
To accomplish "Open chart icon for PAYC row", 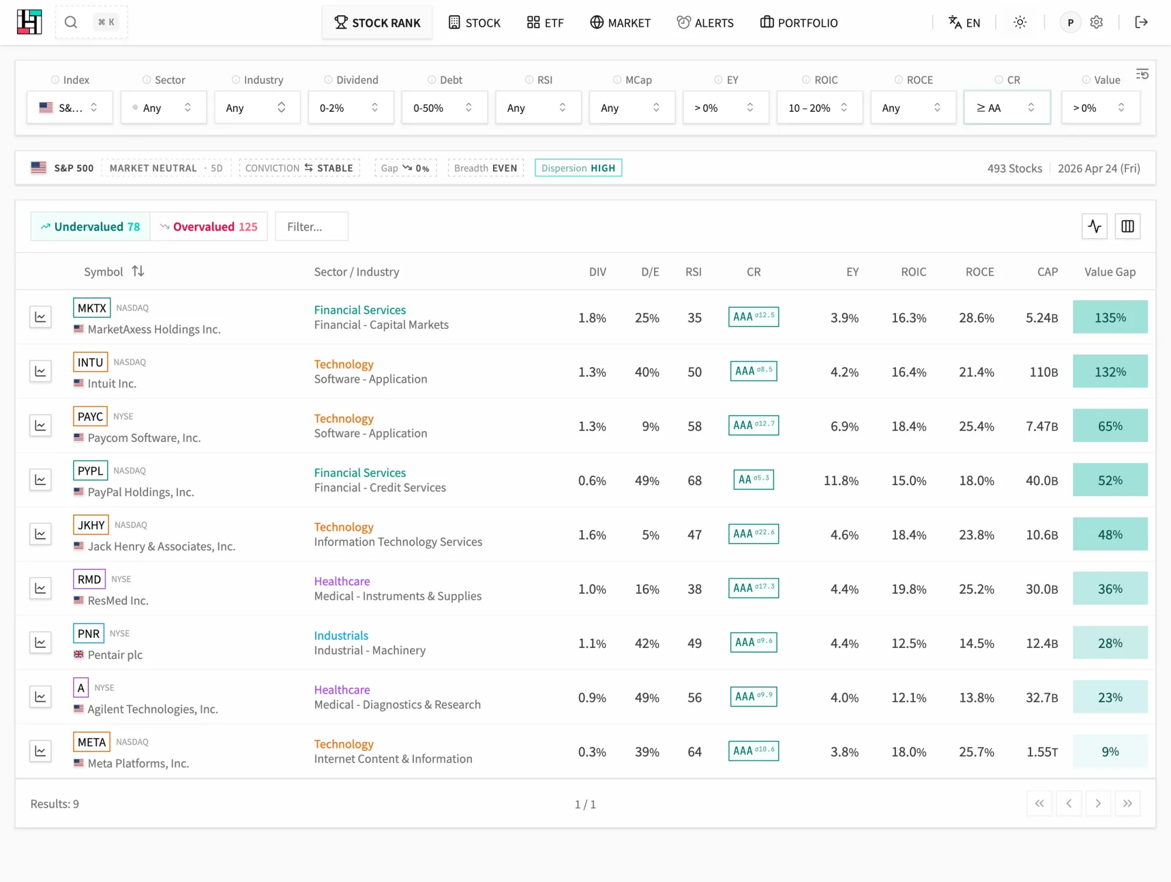I will pyautogui.click(x=40, y=425).
